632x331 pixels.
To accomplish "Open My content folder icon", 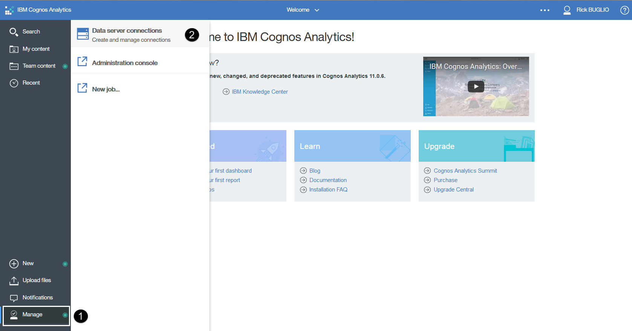I will (x=14, y=49).
